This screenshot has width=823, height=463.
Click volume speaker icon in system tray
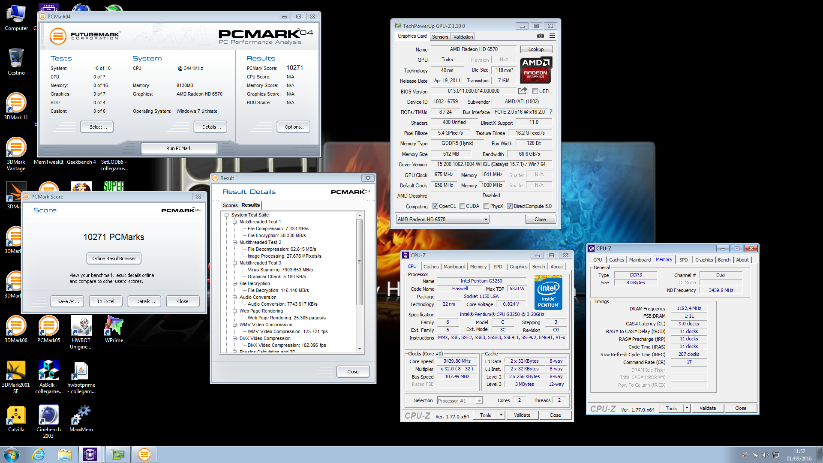point(765,455)
